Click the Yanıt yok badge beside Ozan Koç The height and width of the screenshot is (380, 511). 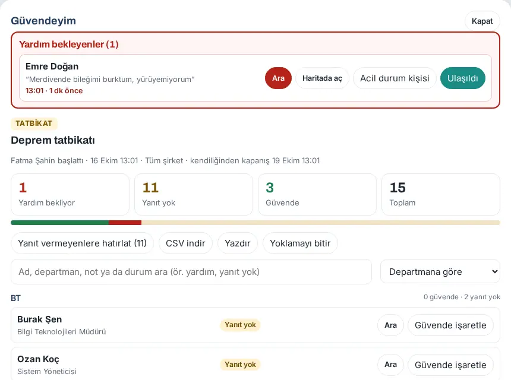tap(240, 365)
